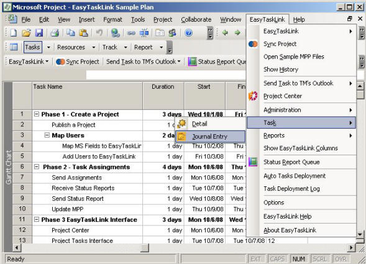The height and width of the screenshot is (264, 366).
Task: Select the 'Publish a Project' task cell
Action: (x=87, y=125)
